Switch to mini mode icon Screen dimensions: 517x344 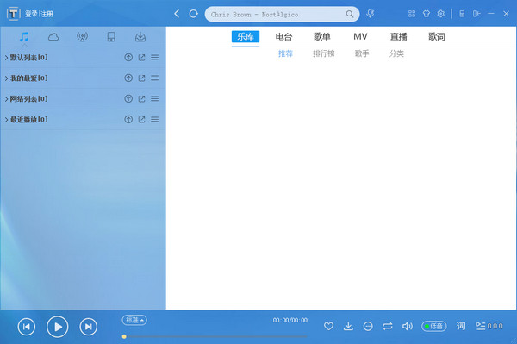(462, 14)
